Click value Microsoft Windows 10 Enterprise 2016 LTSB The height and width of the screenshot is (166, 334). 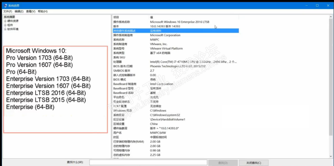tap(180, 22)
